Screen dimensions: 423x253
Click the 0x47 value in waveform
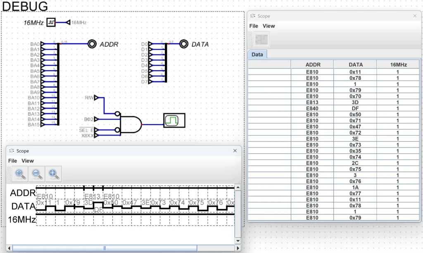point(130,202)
